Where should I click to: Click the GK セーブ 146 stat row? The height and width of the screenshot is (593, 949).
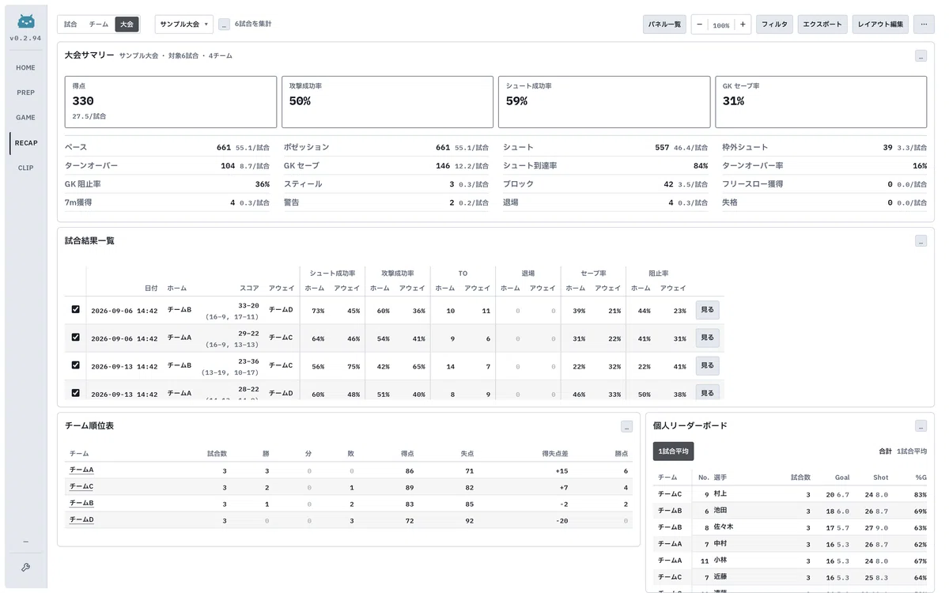click(x=386, y=166)
